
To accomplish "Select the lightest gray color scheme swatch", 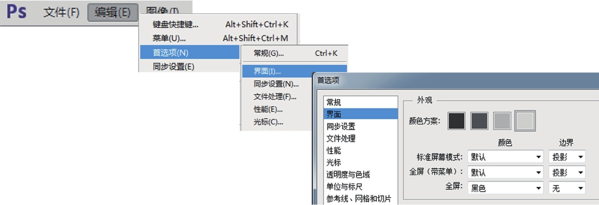I will click(525, 121).
